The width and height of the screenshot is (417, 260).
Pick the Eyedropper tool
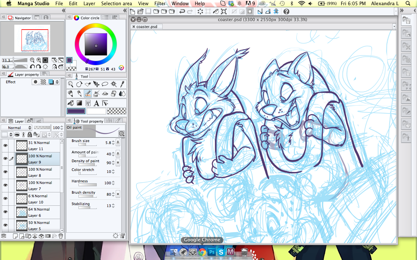pyautogui.click(x=122, y=84)
